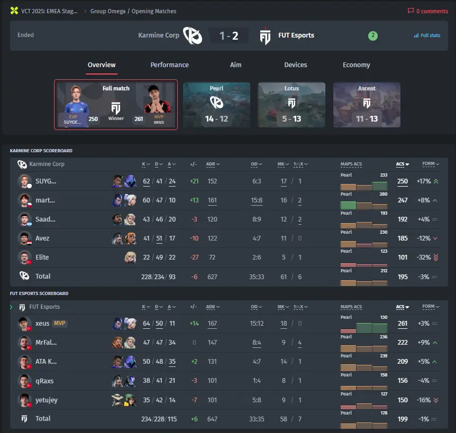Sort FUT scoreboard by 1vsX column
The width and height of the screenshot is (456, 433).
(300, 307)
